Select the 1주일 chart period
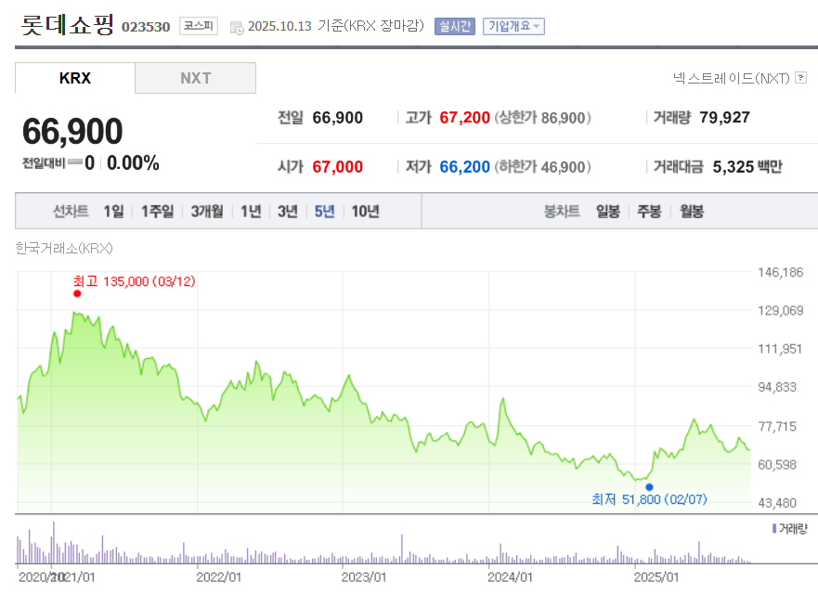Screen dimensions: 818x594 click(x=158, y=212)
